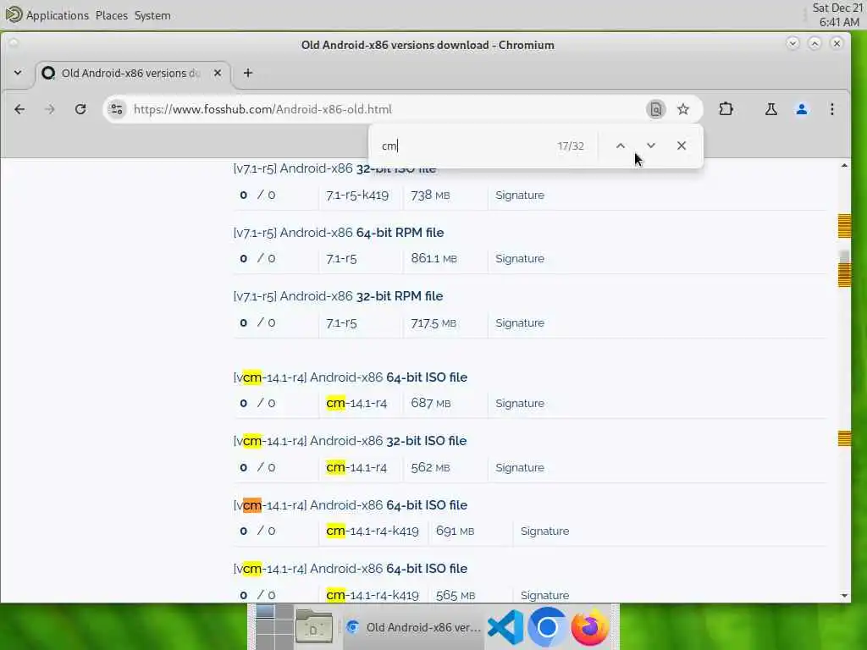This screenshot has width=867, height=650.
Task: Click the 687 MB size value
Action: click(431, 404)
